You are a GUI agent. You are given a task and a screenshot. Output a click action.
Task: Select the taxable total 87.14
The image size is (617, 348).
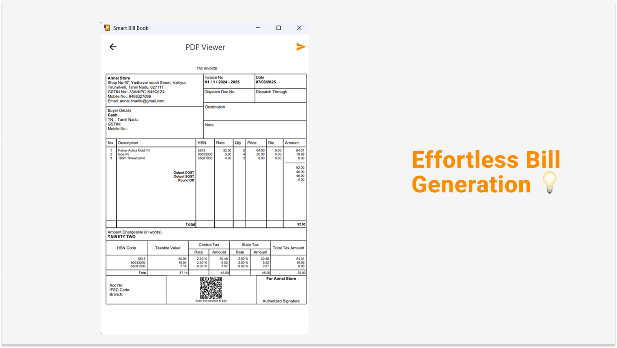click(183, 273)
